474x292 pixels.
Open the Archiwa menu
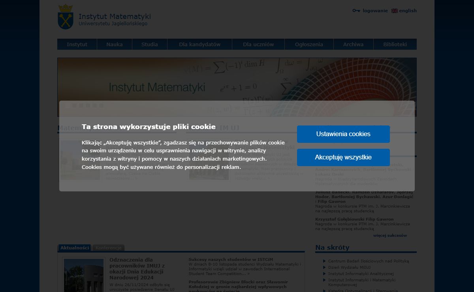tap(353, 44)
